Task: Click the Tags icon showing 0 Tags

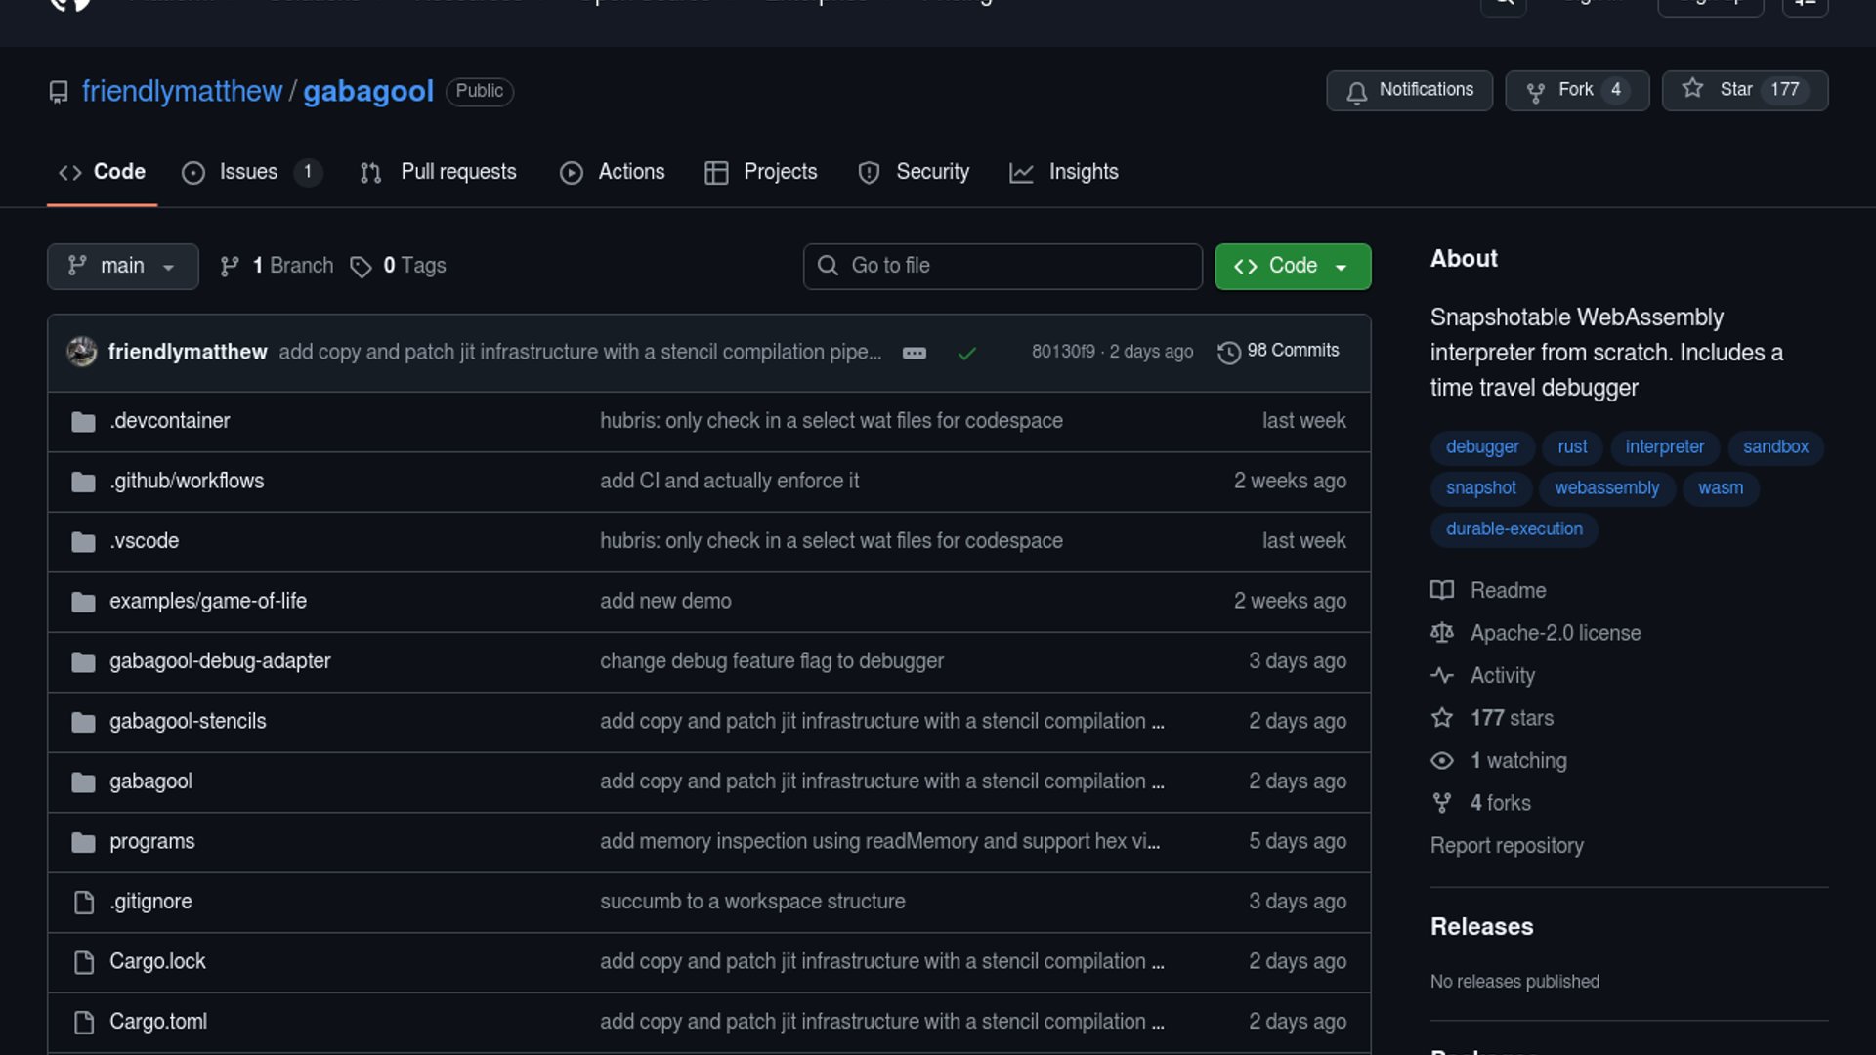Action: point(361,267)
